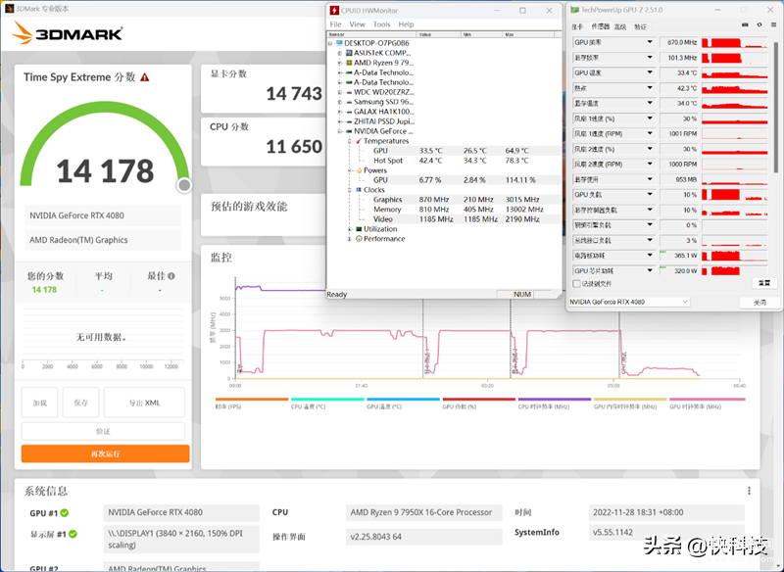
Task: Click the 加载 button in 3DMark
Action: point(39,403)
